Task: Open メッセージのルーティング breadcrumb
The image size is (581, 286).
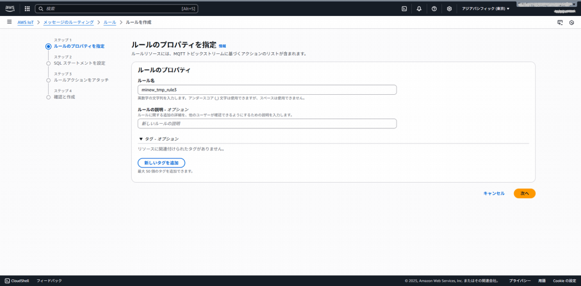Action: click(x=69, y=22)
